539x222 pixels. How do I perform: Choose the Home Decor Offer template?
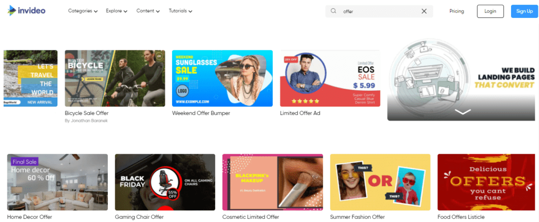[57, 182]
